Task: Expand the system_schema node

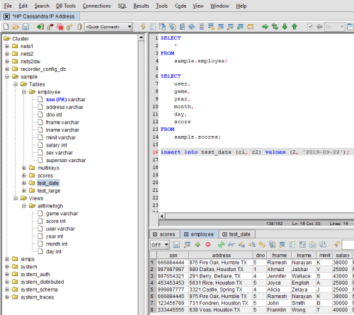Action: [7, 290]
